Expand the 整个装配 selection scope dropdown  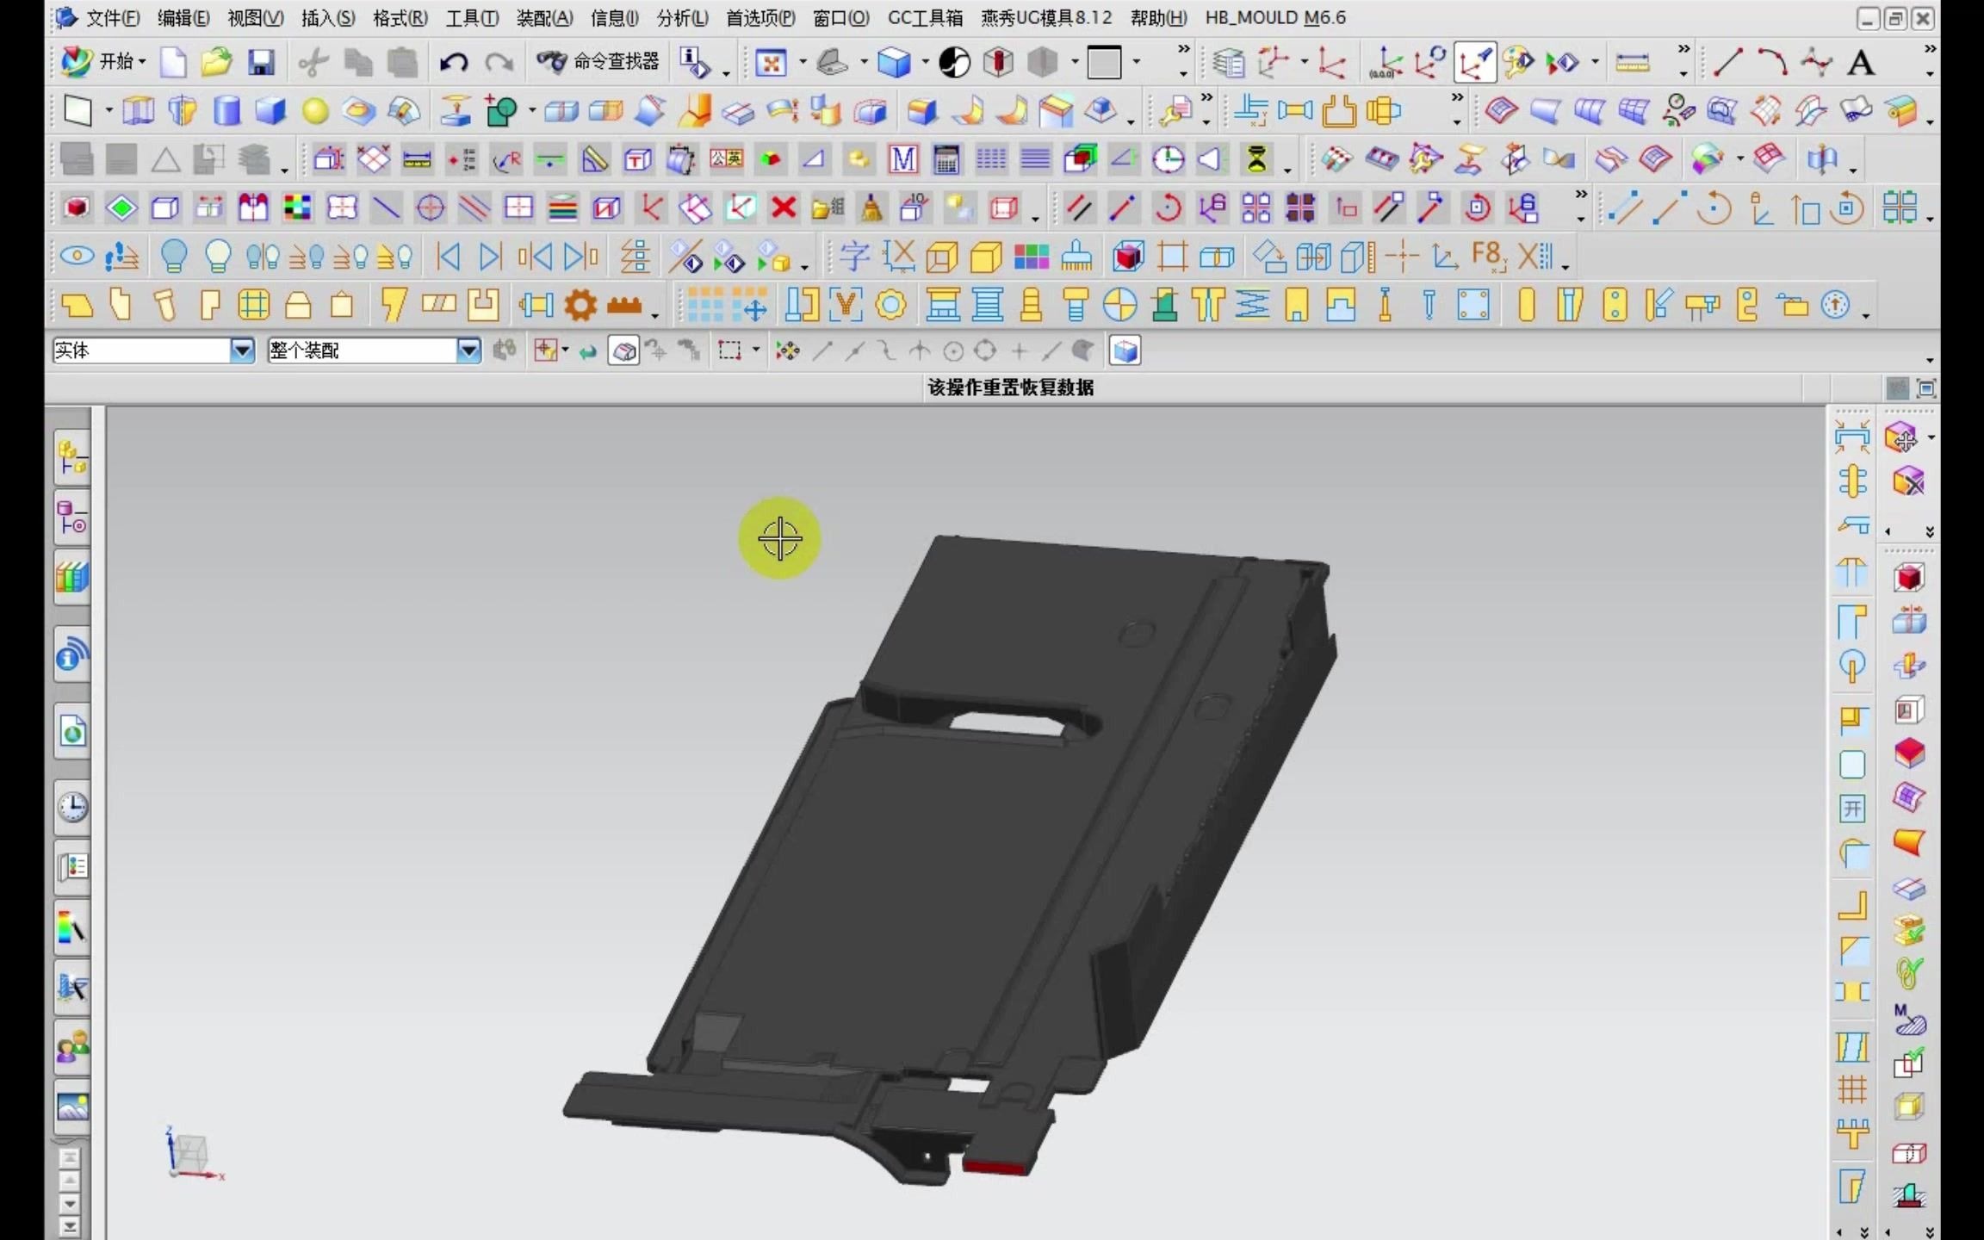pyautogui.click(x=468, y=350)
